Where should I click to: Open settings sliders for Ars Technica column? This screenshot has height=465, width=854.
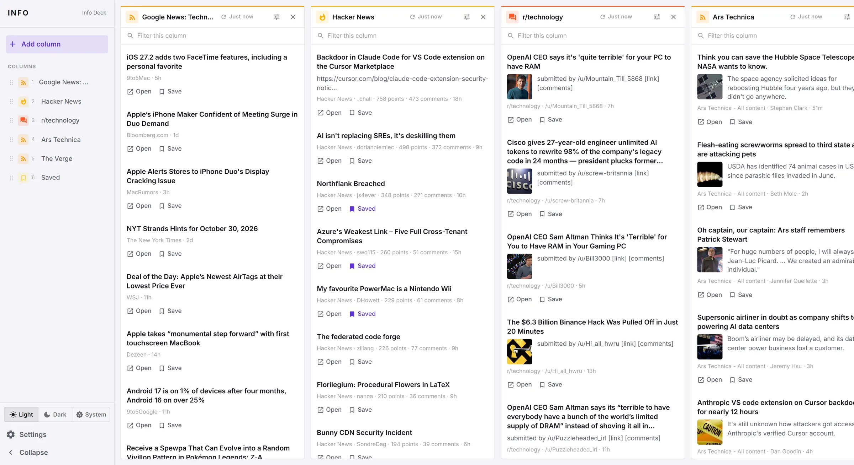[x=847, y=17]
